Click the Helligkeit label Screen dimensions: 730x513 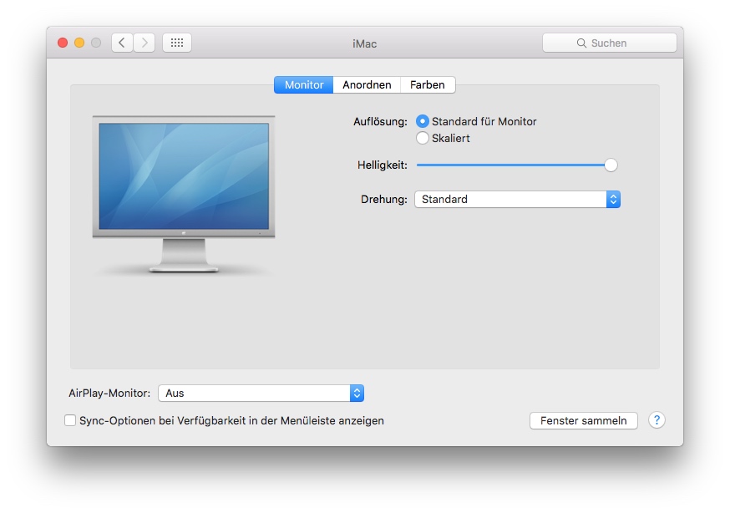383,165
